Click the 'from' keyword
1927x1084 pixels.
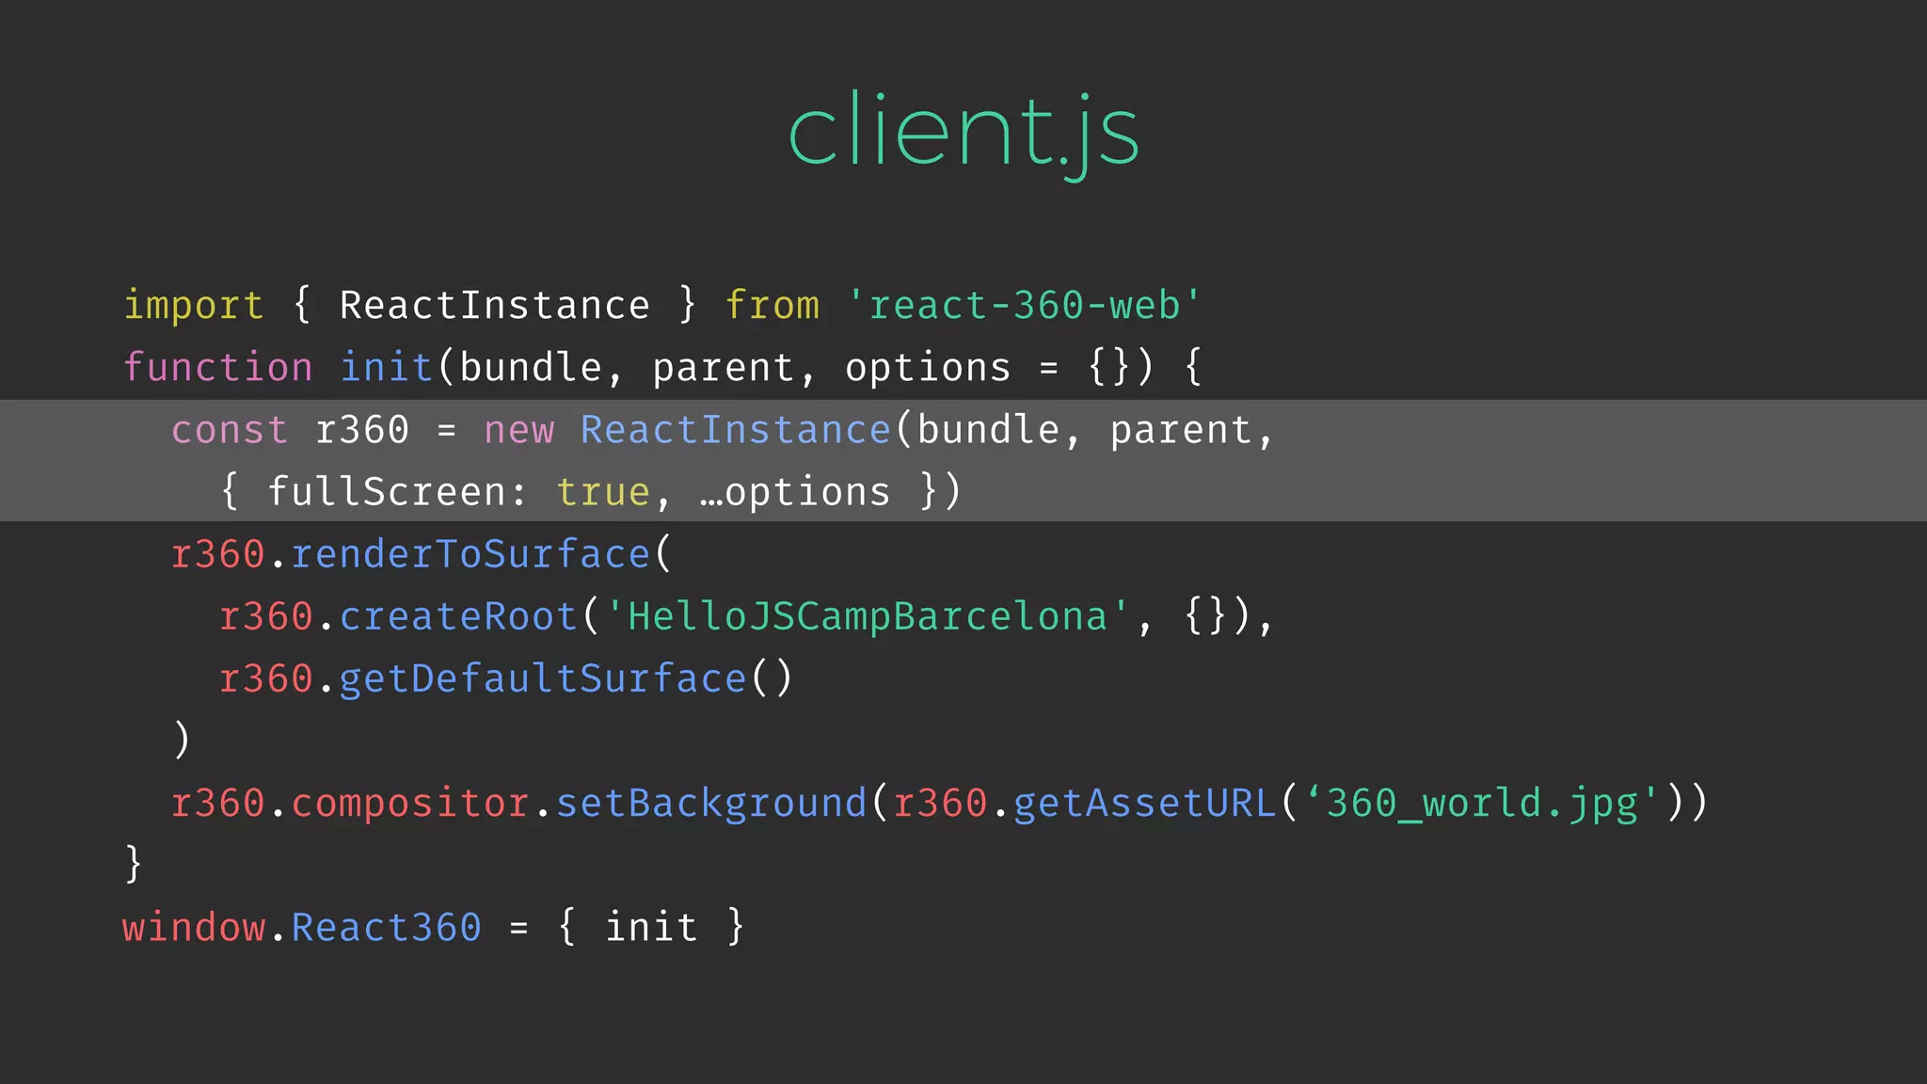772,306
